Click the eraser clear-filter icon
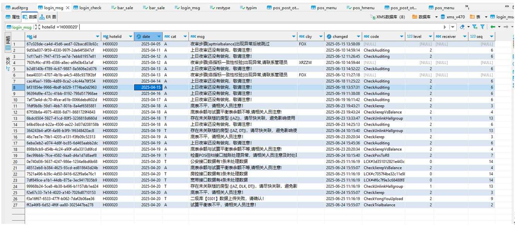The image size is (515, 225). point(462,27)
